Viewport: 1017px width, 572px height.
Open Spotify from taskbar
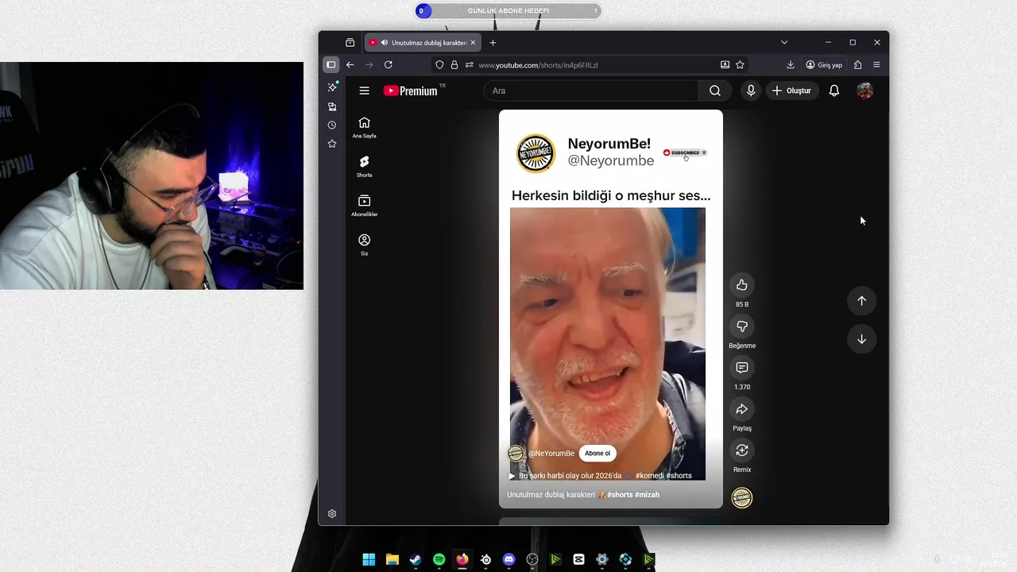pyautogui.click(x=439, y=559)
